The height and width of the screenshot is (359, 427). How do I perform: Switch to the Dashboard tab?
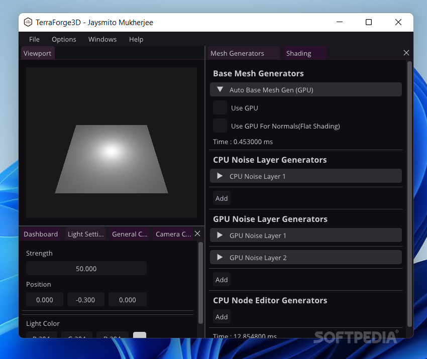pyautogui.click(x=41, y=234)
